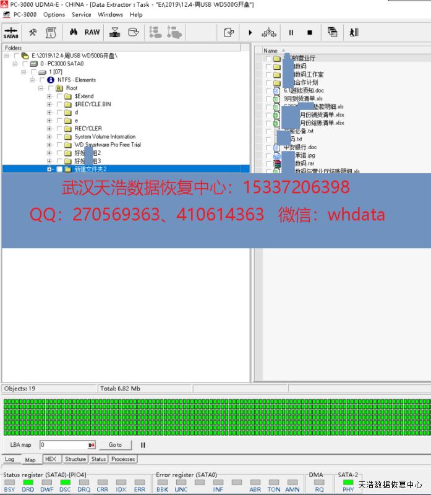
Task: Click the exit running-man toolbar icon
Action: tap(354, 32)
